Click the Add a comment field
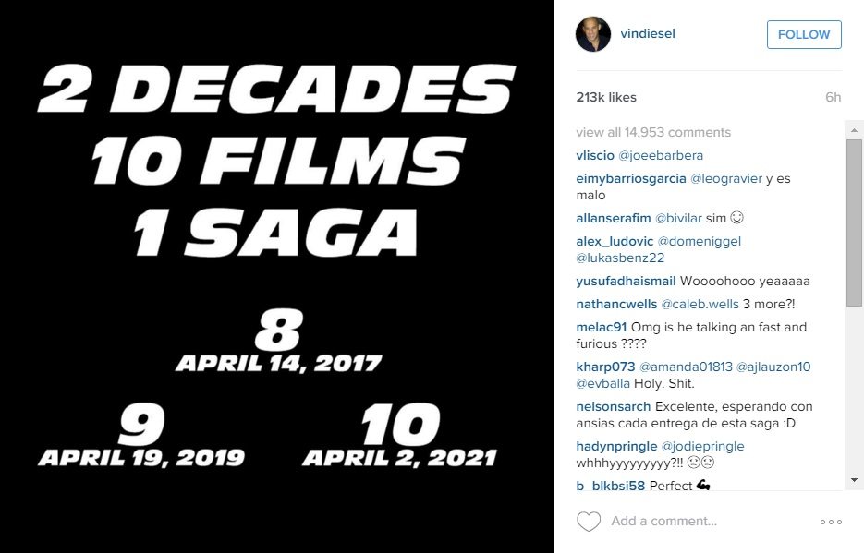 663,521
